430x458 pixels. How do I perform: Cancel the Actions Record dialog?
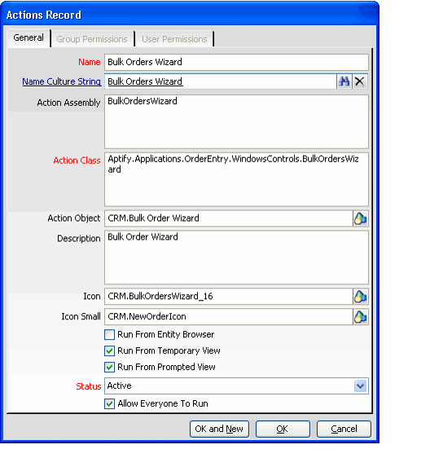tap(344, 429)
